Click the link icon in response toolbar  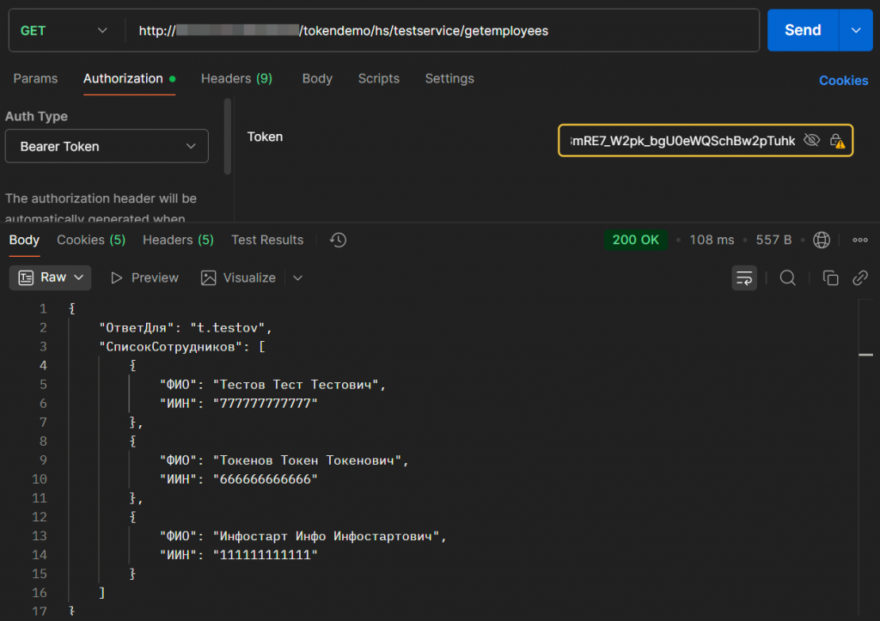[x=859, y=277]
